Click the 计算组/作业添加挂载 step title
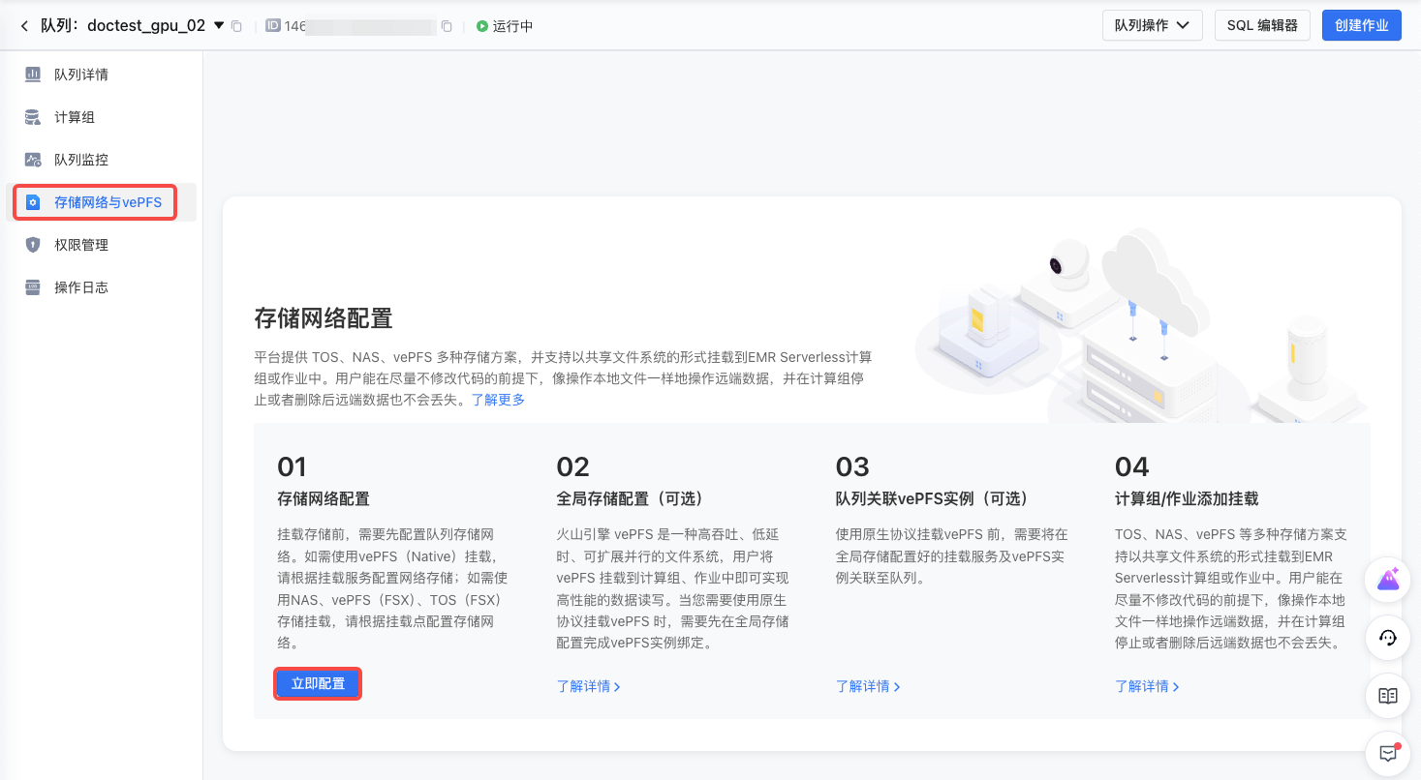1421x780 pixels. [x=1187, y=499]
